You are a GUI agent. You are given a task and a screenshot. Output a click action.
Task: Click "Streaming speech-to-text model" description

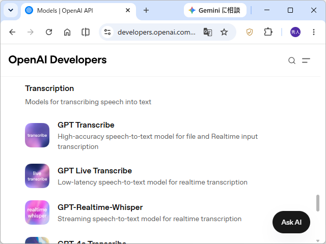tap(149, 219)
